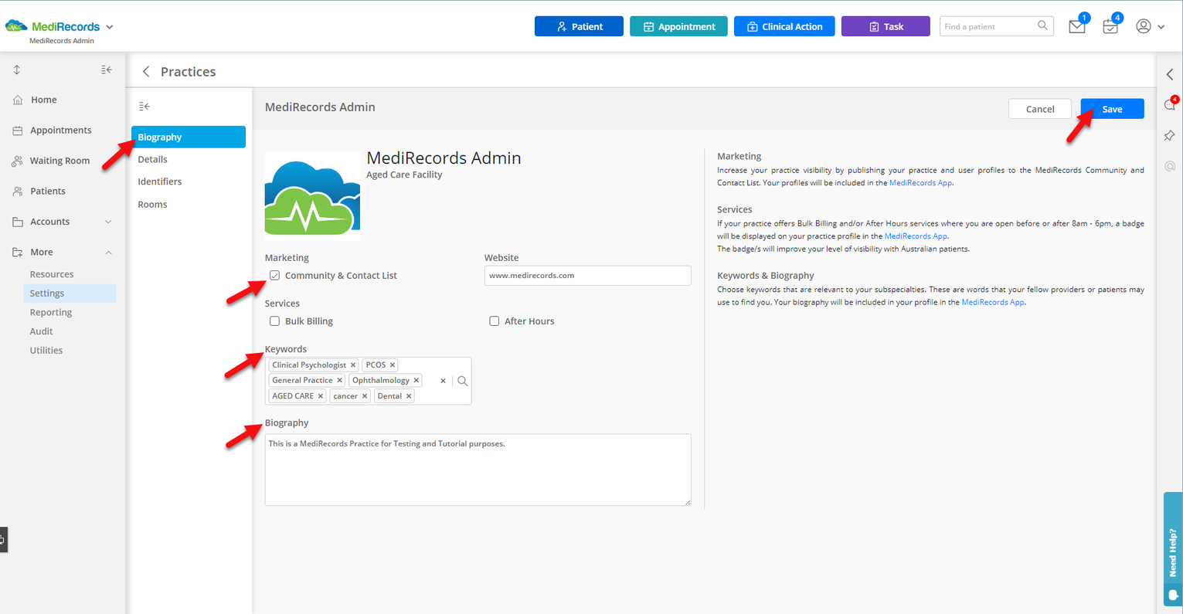Click the Cancel button

(1040, 109)
